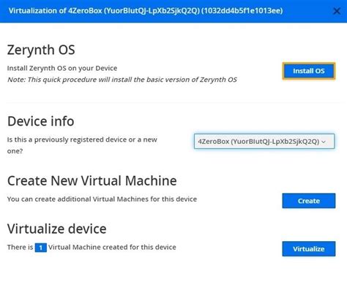Open the 4ZeroBox device selection dropdown
This screenshot has width=347, height=282.
click(x=264, y=141)
